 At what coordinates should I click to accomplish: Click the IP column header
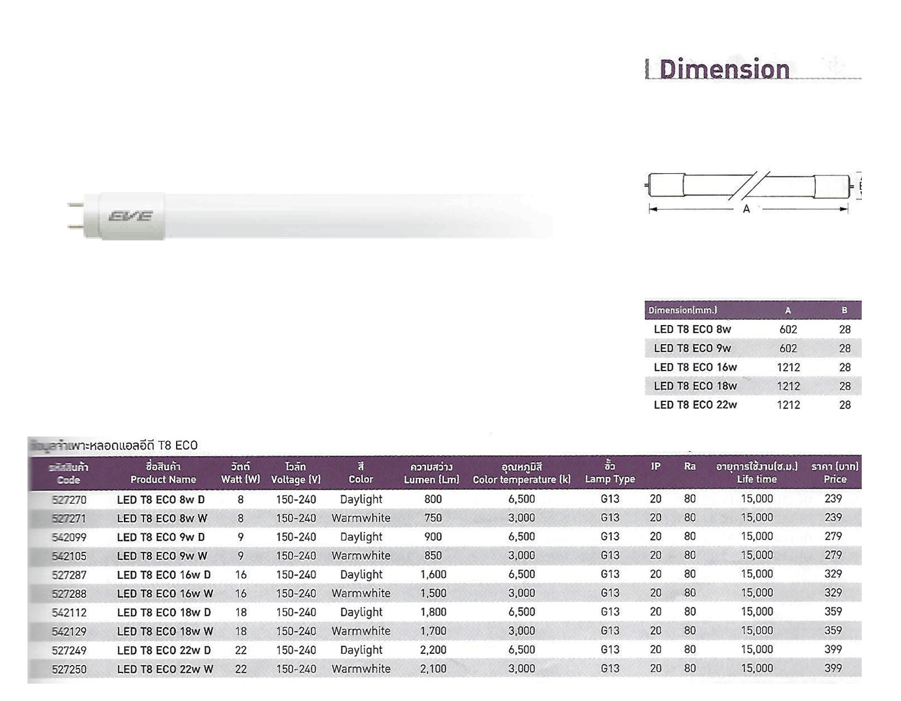point(655,466)
